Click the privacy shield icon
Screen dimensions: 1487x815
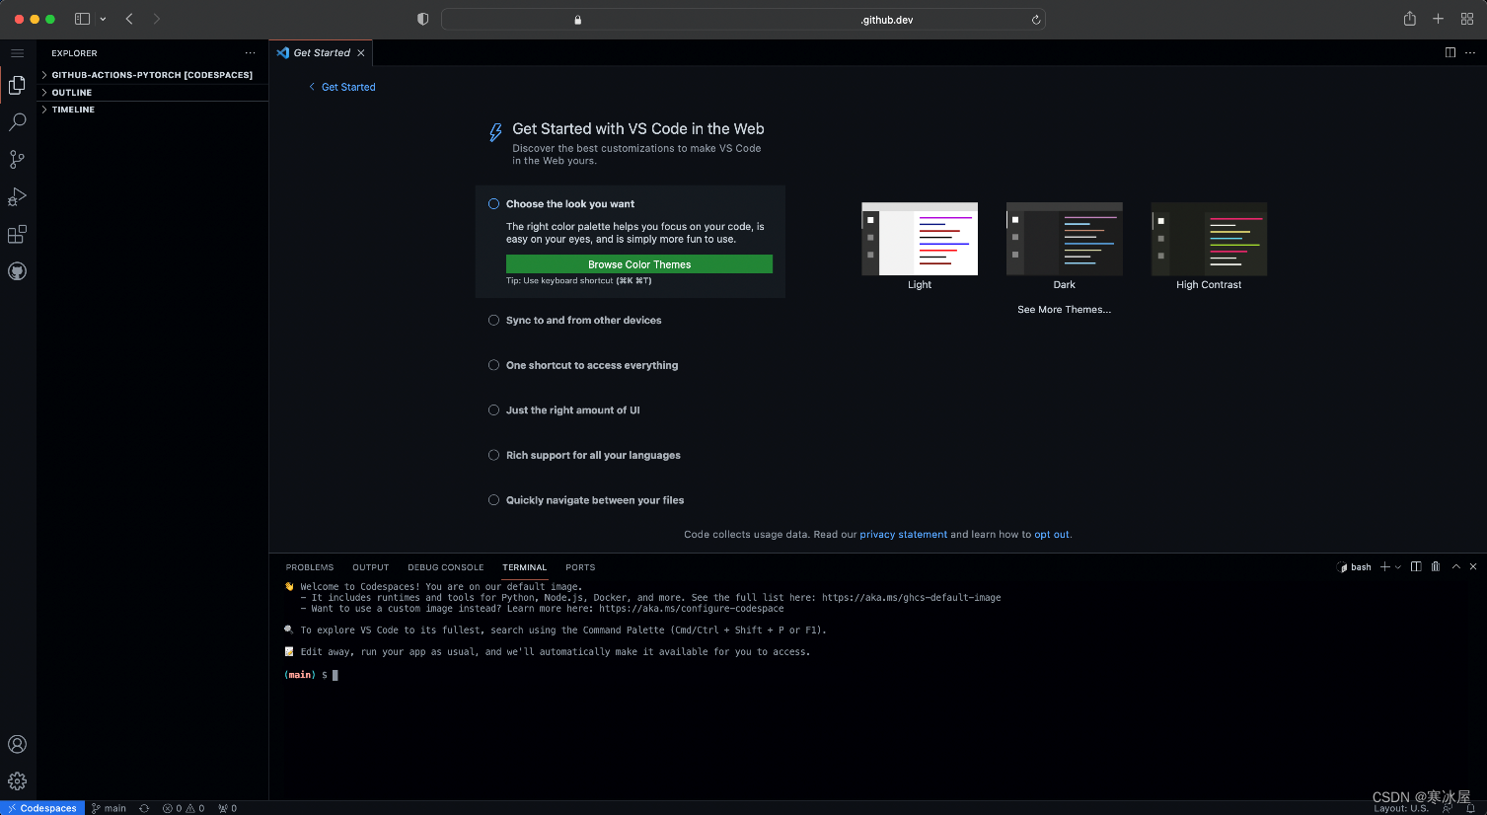click(x=423, y=19)
